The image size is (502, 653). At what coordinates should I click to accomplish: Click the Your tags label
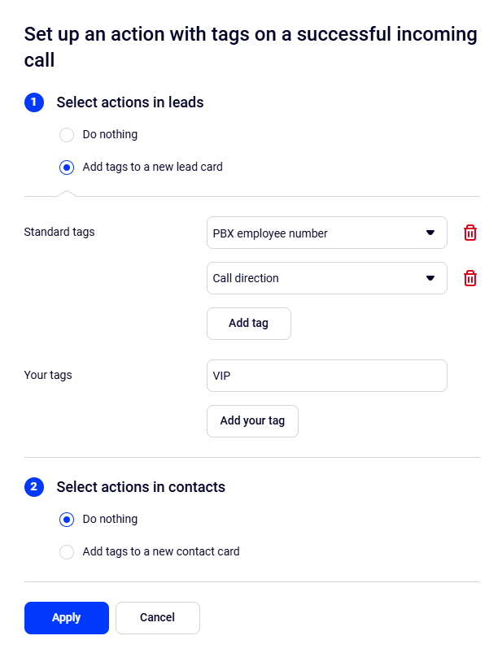[x=48, y=375]
